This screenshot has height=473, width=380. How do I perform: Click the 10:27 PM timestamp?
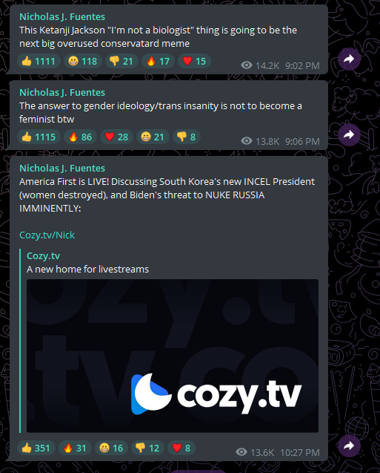click(x=300, y=452)
